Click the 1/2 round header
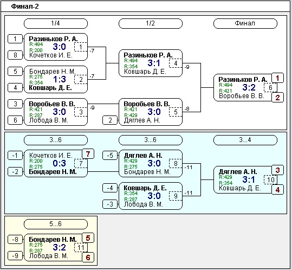The height and width of the screenshot is (270, 292). click(x=151, y=23)
